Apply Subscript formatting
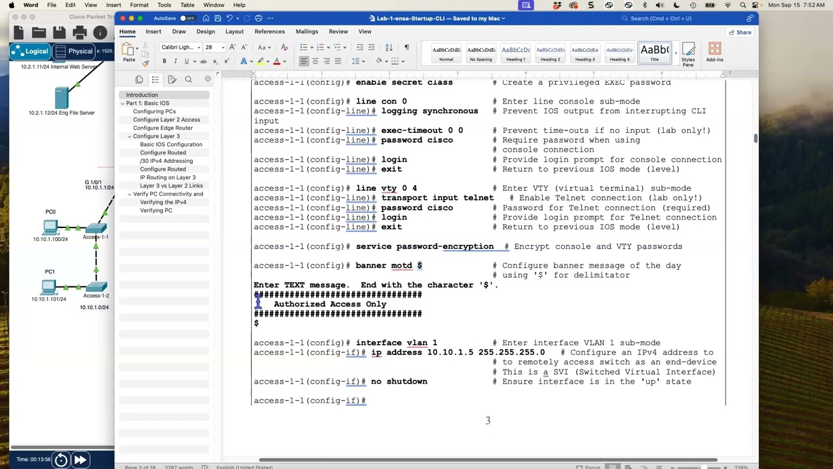 click(x=215, y=61)
